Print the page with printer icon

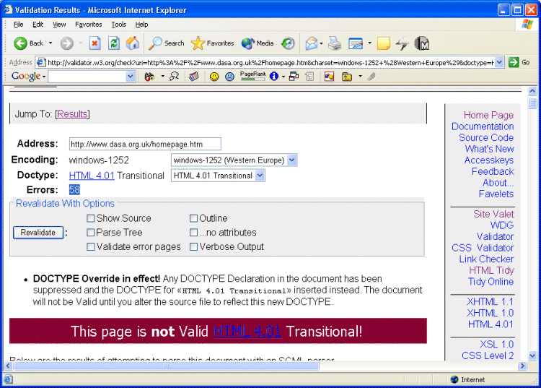click(334, 43)
